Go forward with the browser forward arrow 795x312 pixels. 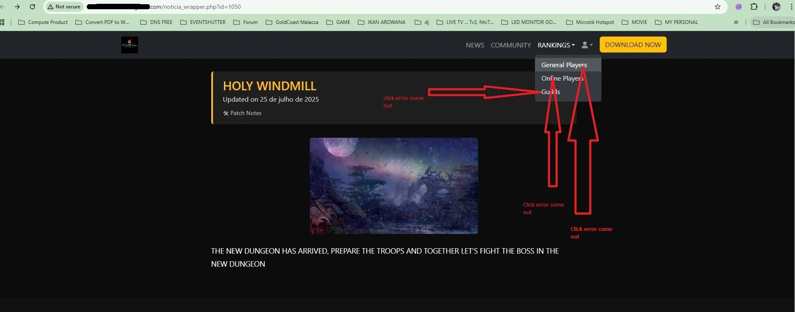17,7
